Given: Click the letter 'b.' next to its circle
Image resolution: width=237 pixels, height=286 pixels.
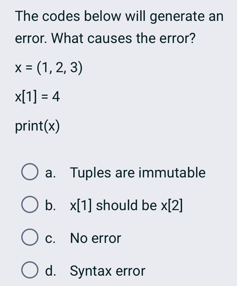Looking at the screenshot, I should [x=51, y=205].
